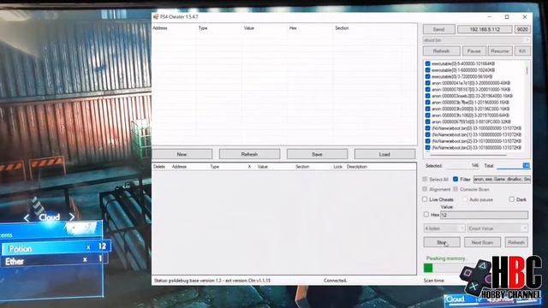Click the Save cheat list button
548x308 pixels.
pyautogui.click(x=317, y=154)
